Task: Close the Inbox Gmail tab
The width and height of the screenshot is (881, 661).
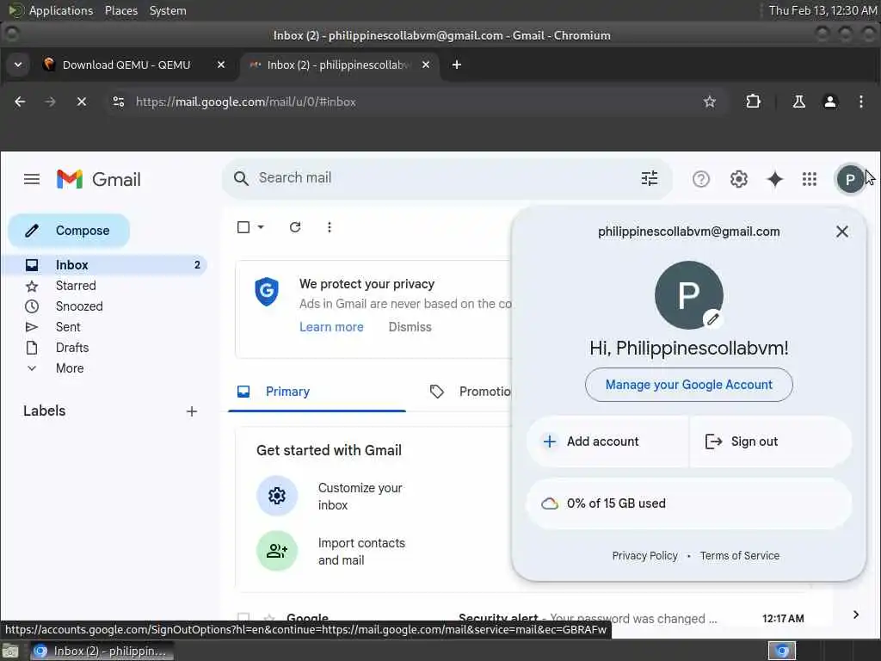Action: coord(426,65)
